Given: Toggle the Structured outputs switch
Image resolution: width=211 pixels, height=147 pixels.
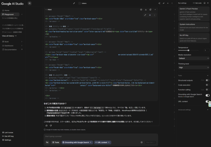Looking at the screenshot, I should [x=207, y=80].
